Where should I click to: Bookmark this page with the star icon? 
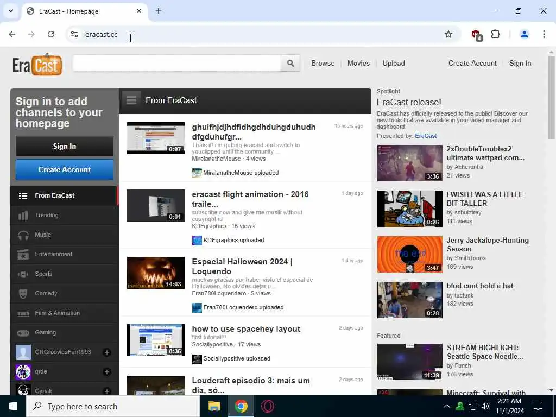tap(448, 34)
